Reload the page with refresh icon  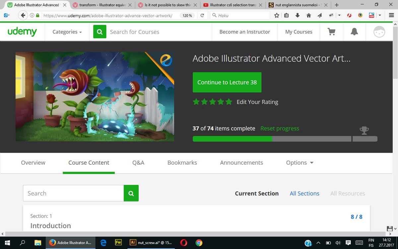click(x=202, y=15)
